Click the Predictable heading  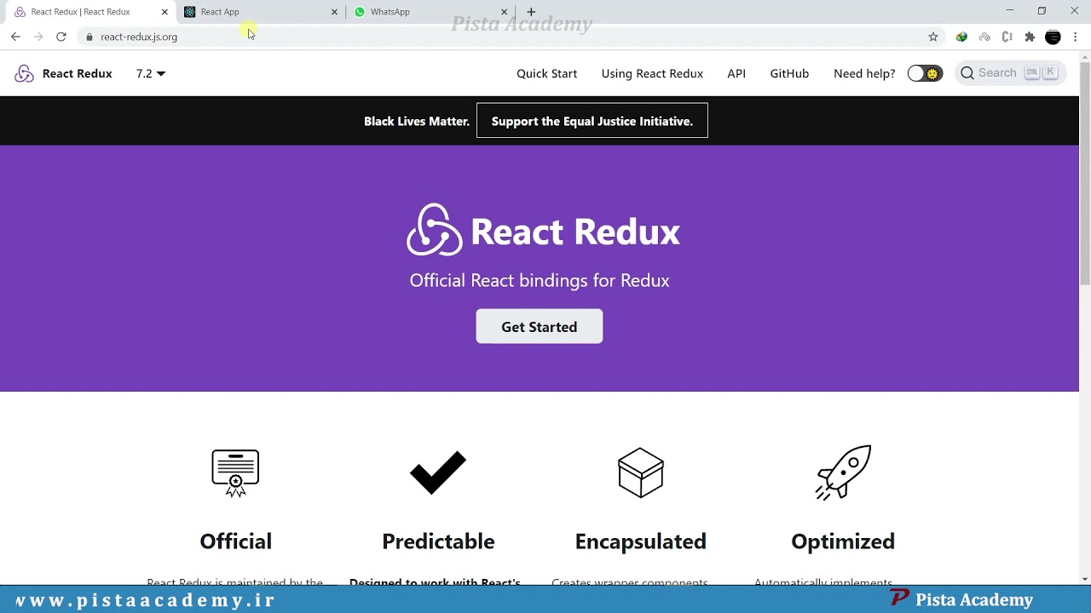[x=438, y=541]
